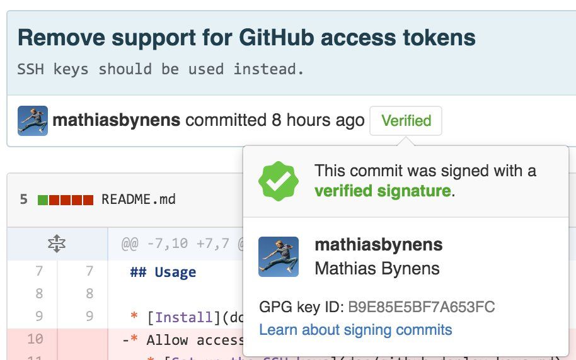The image size is (576, 360).
Task: Click the Mathias Bynens full name in popup
Action: tap(377, 269)
